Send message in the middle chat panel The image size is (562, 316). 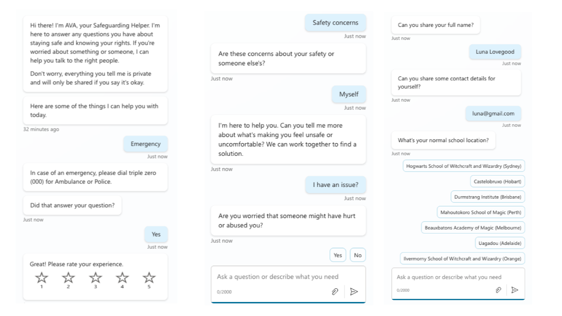point(354,291)
